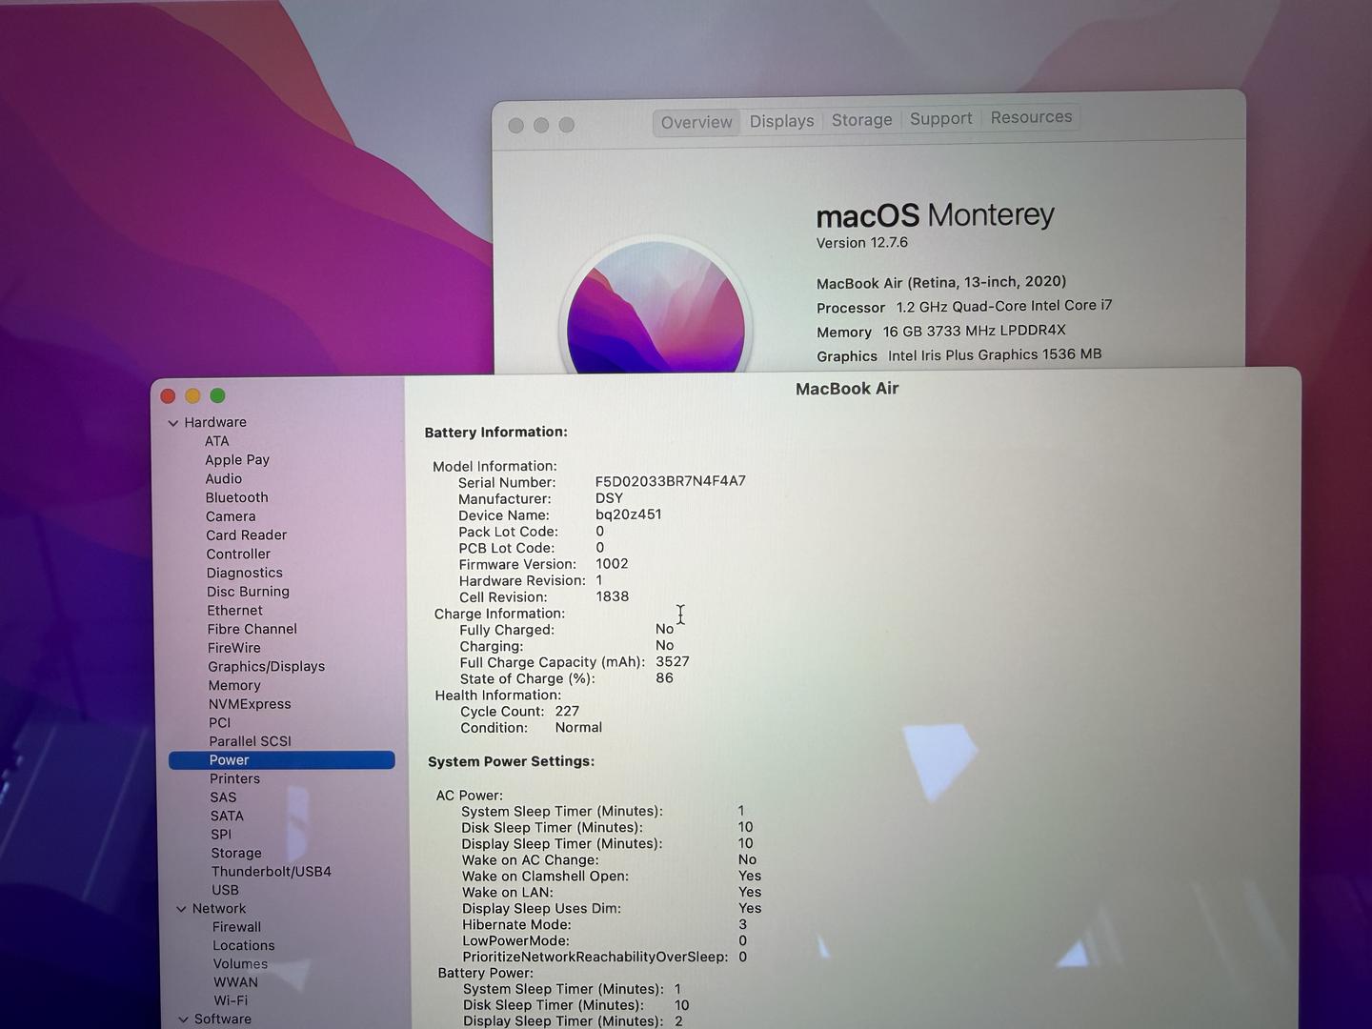1372x1029 pixels.
Task: Switch to the Overview tab in About This Mac
Action: click(696, 122)
